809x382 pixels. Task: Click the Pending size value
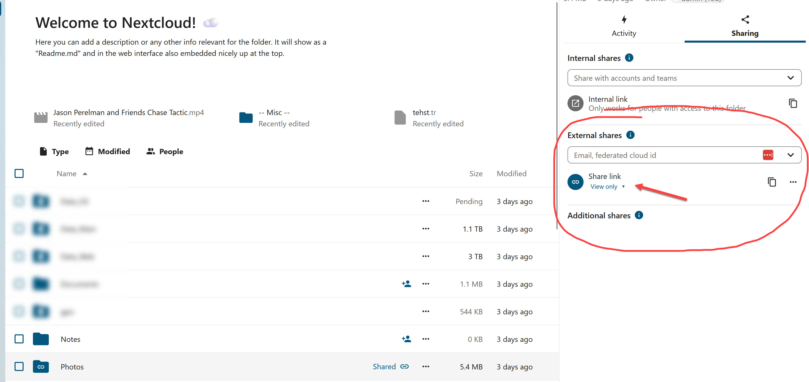tap(469, 201)
